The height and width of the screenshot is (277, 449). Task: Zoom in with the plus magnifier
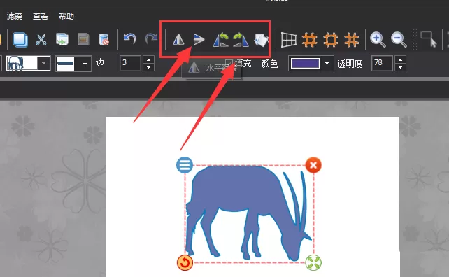(378, 40)
